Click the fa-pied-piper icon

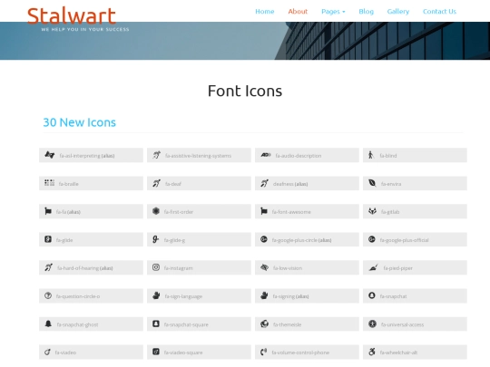[x=373, y=267]
